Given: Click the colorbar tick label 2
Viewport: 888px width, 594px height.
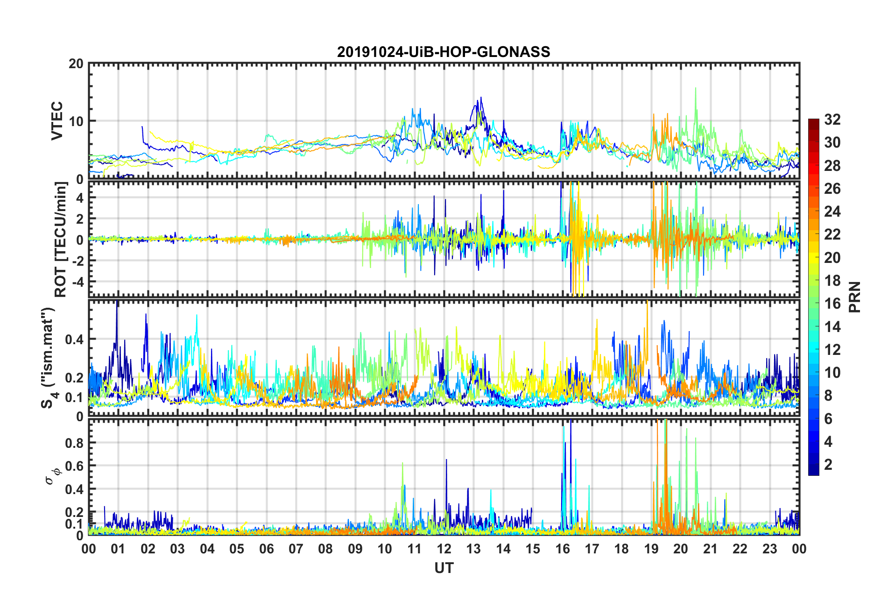Looking at the screenshot, I should coord(828,465).
